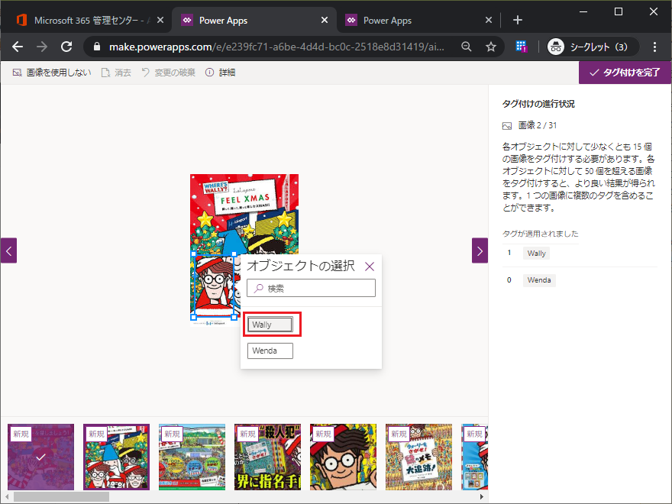Open a new browser tab
Screen dimensions: 672x504
click(x=517, y=20)
